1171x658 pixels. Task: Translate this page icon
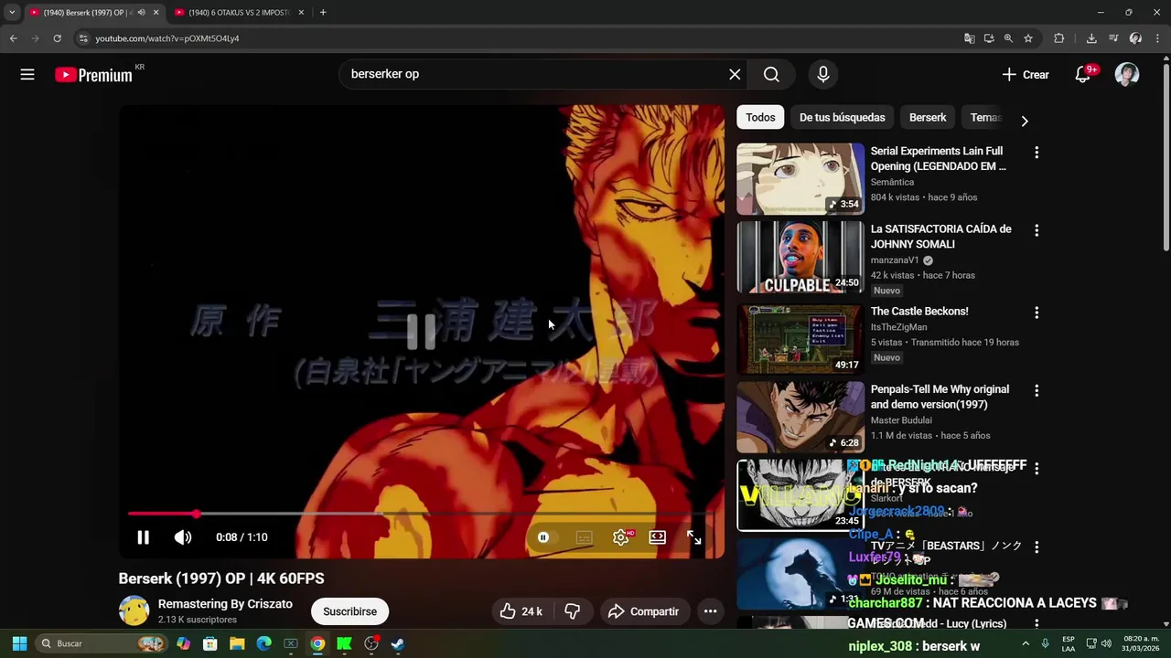coord(970,38)
